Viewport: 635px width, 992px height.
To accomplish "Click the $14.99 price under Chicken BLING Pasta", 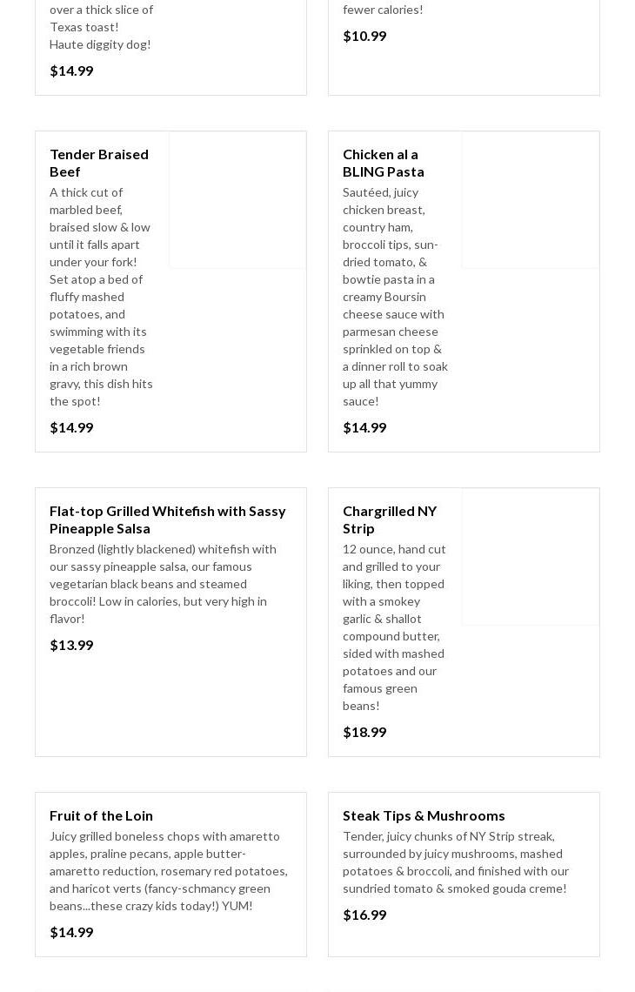I will pos(364,427).
